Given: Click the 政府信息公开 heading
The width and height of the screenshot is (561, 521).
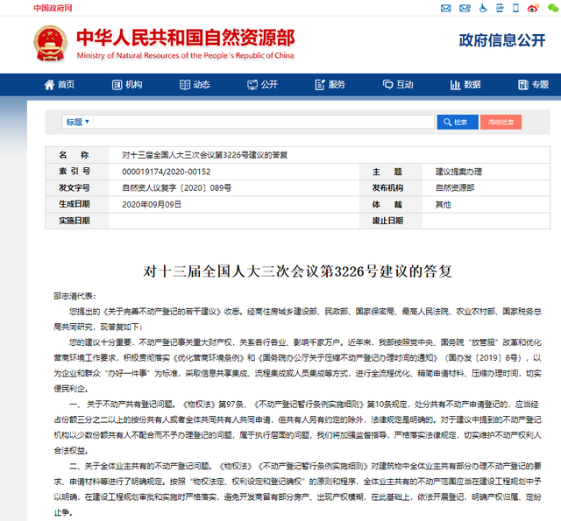Looking at the screenshot, I should click(502, 40).
